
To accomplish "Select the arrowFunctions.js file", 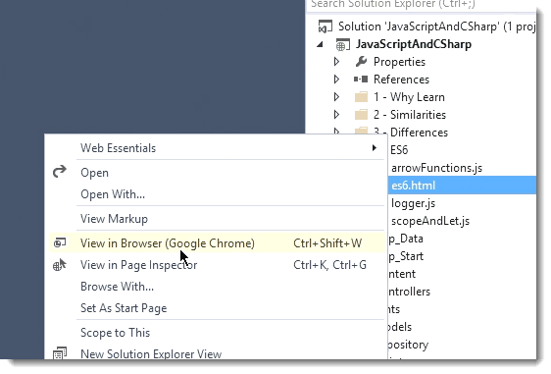I will 436,168.
